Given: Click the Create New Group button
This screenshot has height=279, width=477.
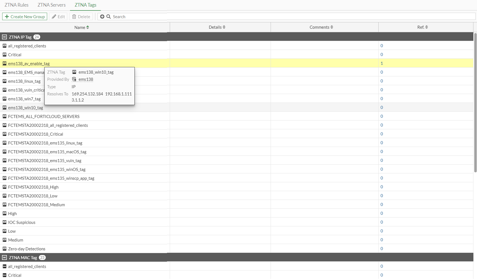Looking at the screenshot, I should coord(25,17).
